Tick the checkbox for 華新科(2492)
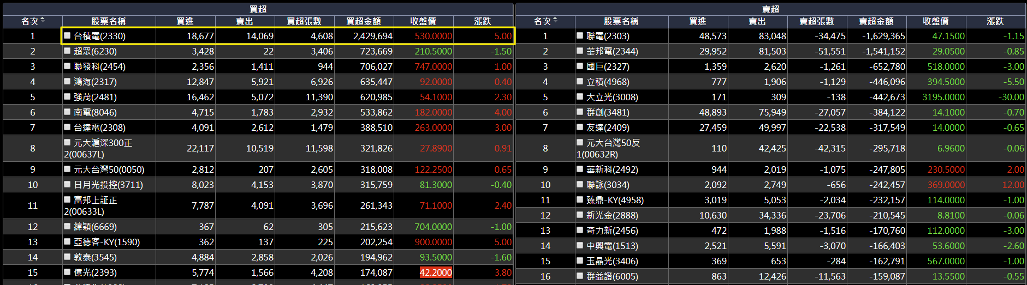Screen dimensions: 1027x285 click(580, 169)
